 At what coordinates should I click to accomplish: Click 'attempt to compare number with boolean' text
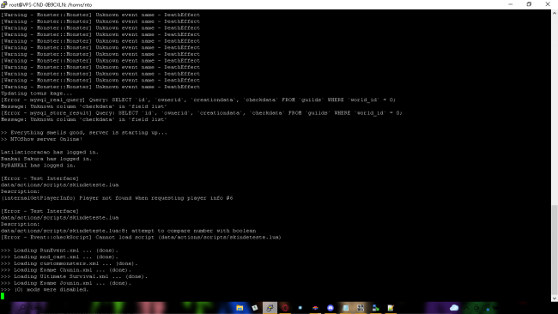tap(193, 231)
